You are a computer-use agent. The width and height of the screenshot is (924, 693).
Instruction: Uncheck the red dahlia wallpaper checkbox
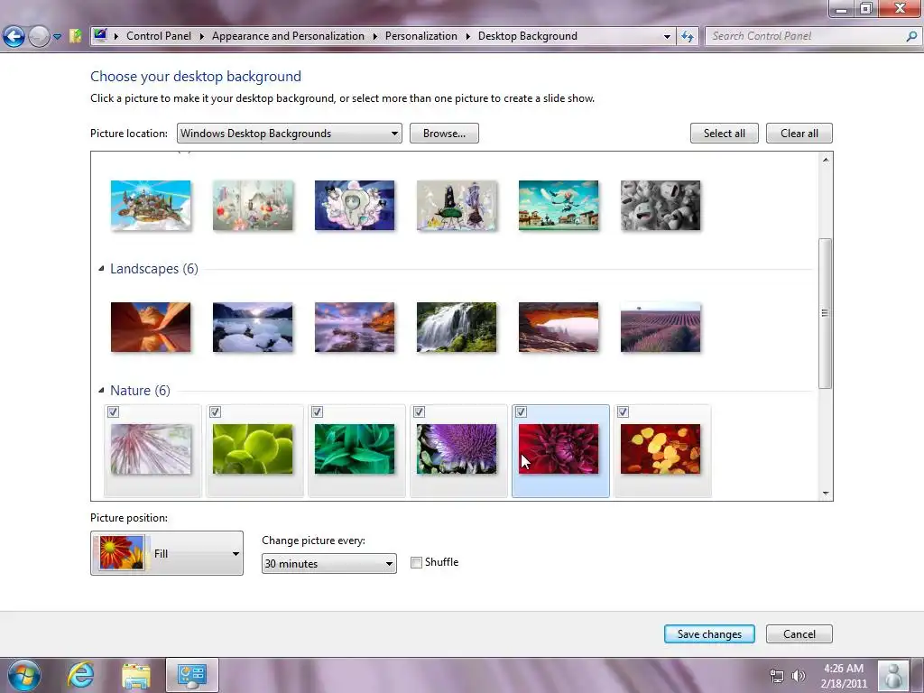pyautogui.click(x=521, y=411)
